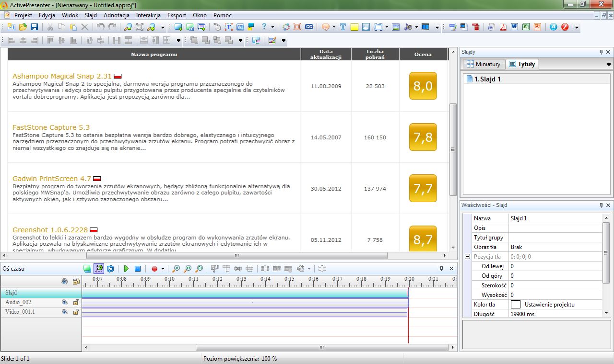Insert a new blank slide icon
Image resolution: width=614 pixels, height=364 pixels.
click(x=178, y=27)
